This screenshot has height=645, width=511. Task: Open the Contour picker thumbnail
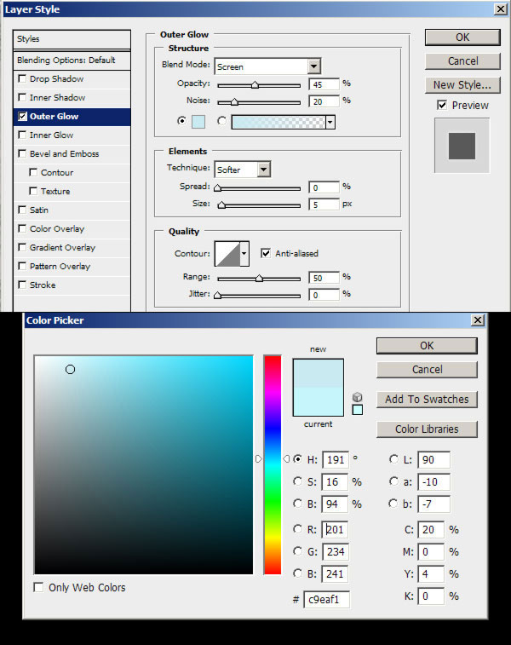227,253
